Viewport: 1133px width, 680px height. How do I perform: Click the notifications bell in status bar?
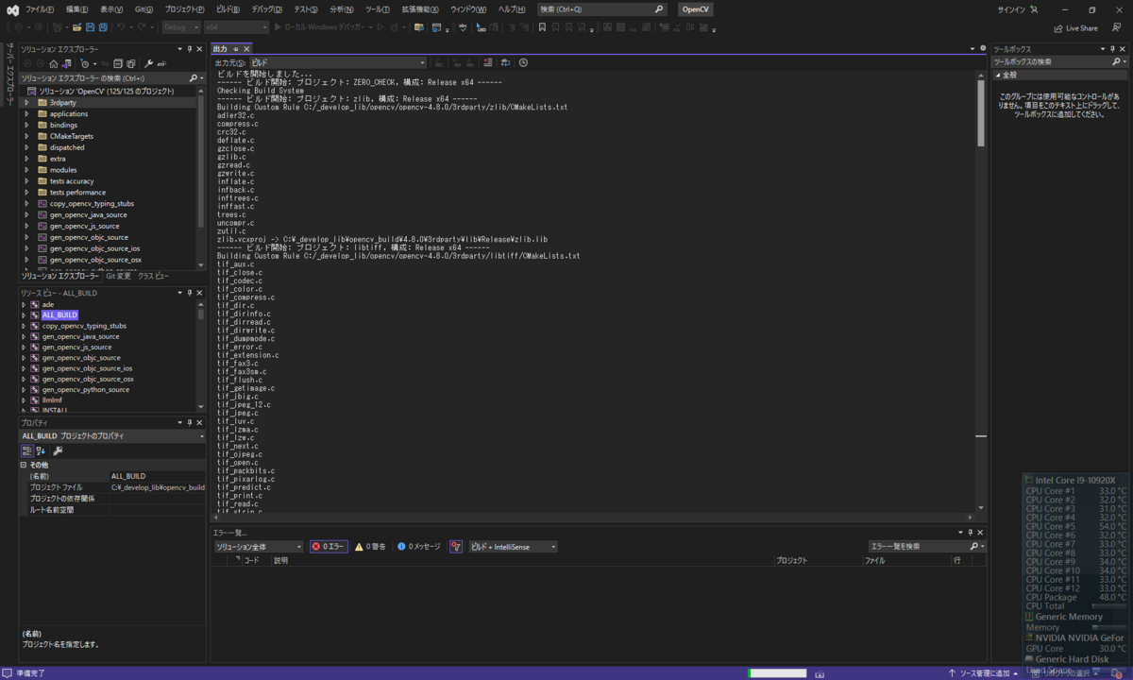(x=1115, y=673)
